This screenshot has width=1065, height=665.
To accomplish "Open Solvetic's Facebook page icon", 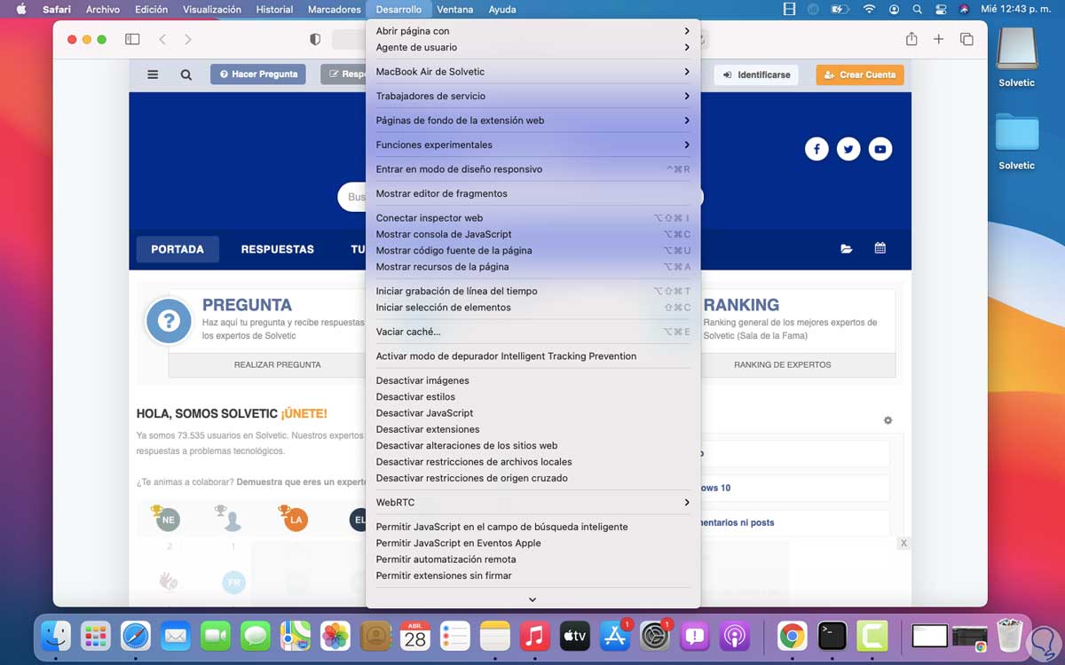I will pyautogui.click(x=816, y=149).
